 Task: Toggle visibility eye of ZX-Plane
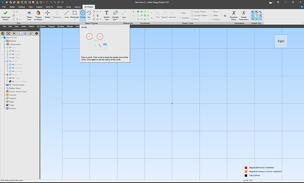pos(13,71)
